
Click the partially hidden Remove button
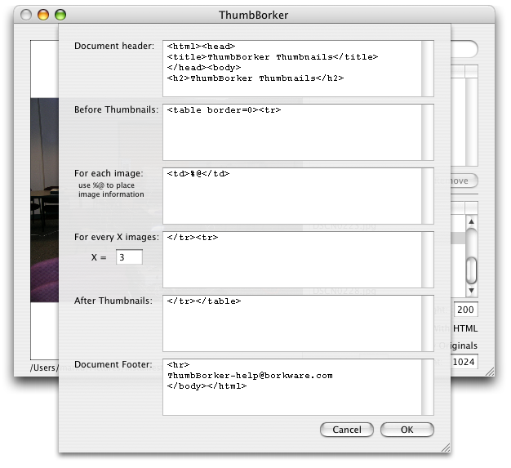tap(464, 181)
